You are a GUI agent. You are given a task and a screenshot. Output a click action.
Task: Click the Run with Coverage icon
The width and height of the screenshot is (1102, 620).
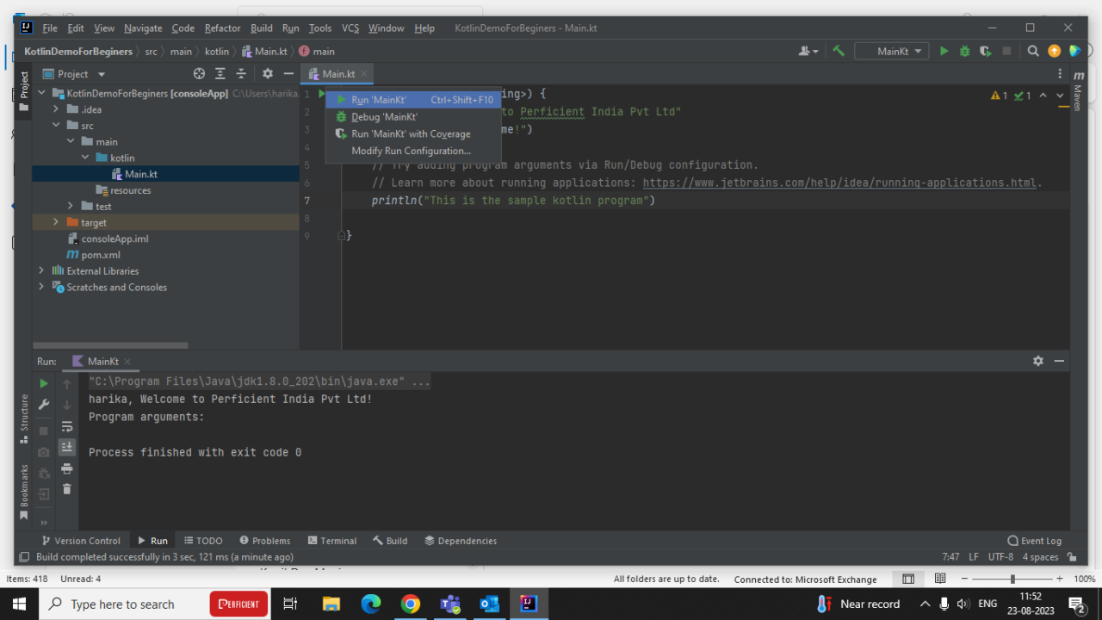[x=984, y=51]
